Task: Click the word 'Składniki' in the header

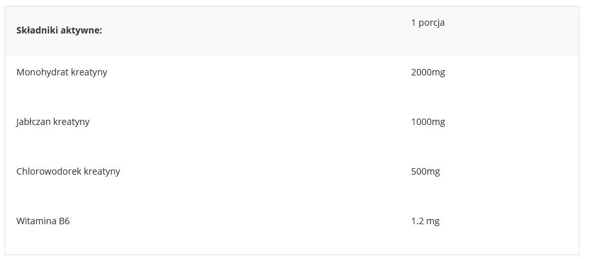Action: tap(37, 32)
